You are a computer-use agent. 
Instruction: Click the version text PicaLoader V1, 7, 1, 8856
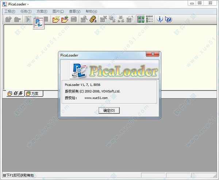(x=82, y=85)
